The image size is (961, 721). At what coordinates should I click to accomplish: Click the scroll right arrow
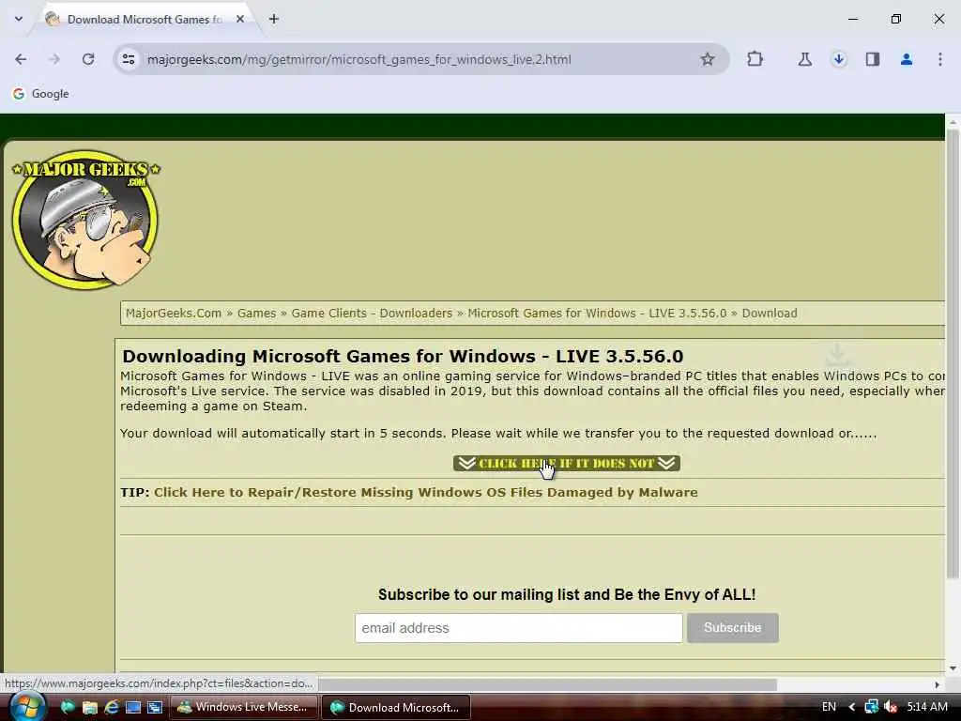(x=938, y=684)
